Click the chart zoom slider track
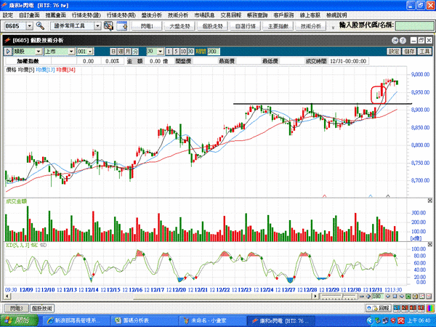Image resolution: width=436 pixels, height=327 pixels. coord(339,296)
